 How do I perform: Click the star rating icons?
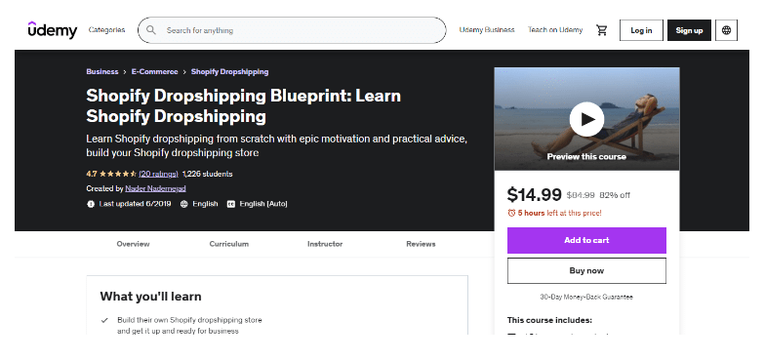click(118, 174)
